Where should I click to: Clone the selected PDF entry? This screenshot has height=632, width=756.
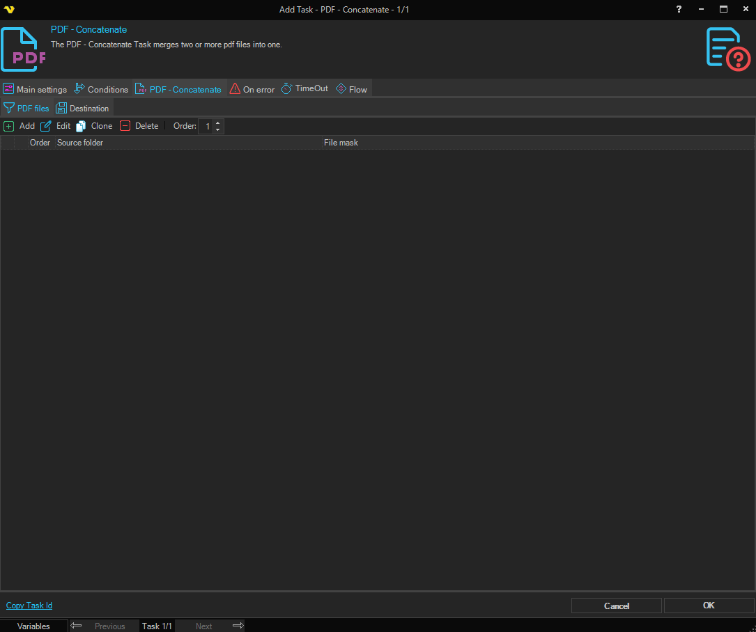click(95, 126)
